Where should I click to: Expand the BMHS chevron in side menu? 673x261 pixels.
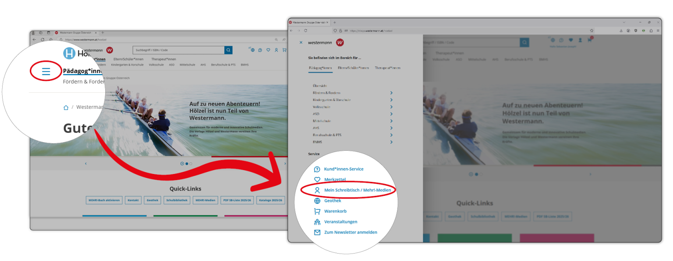(391, 142)
